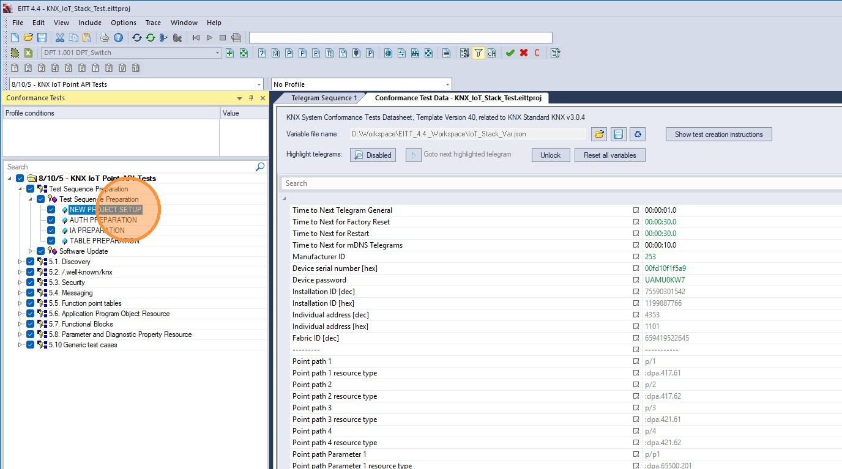
Task: Open the KNX IoT Point API Tests dropdown
Action: [x=258, y=84]
